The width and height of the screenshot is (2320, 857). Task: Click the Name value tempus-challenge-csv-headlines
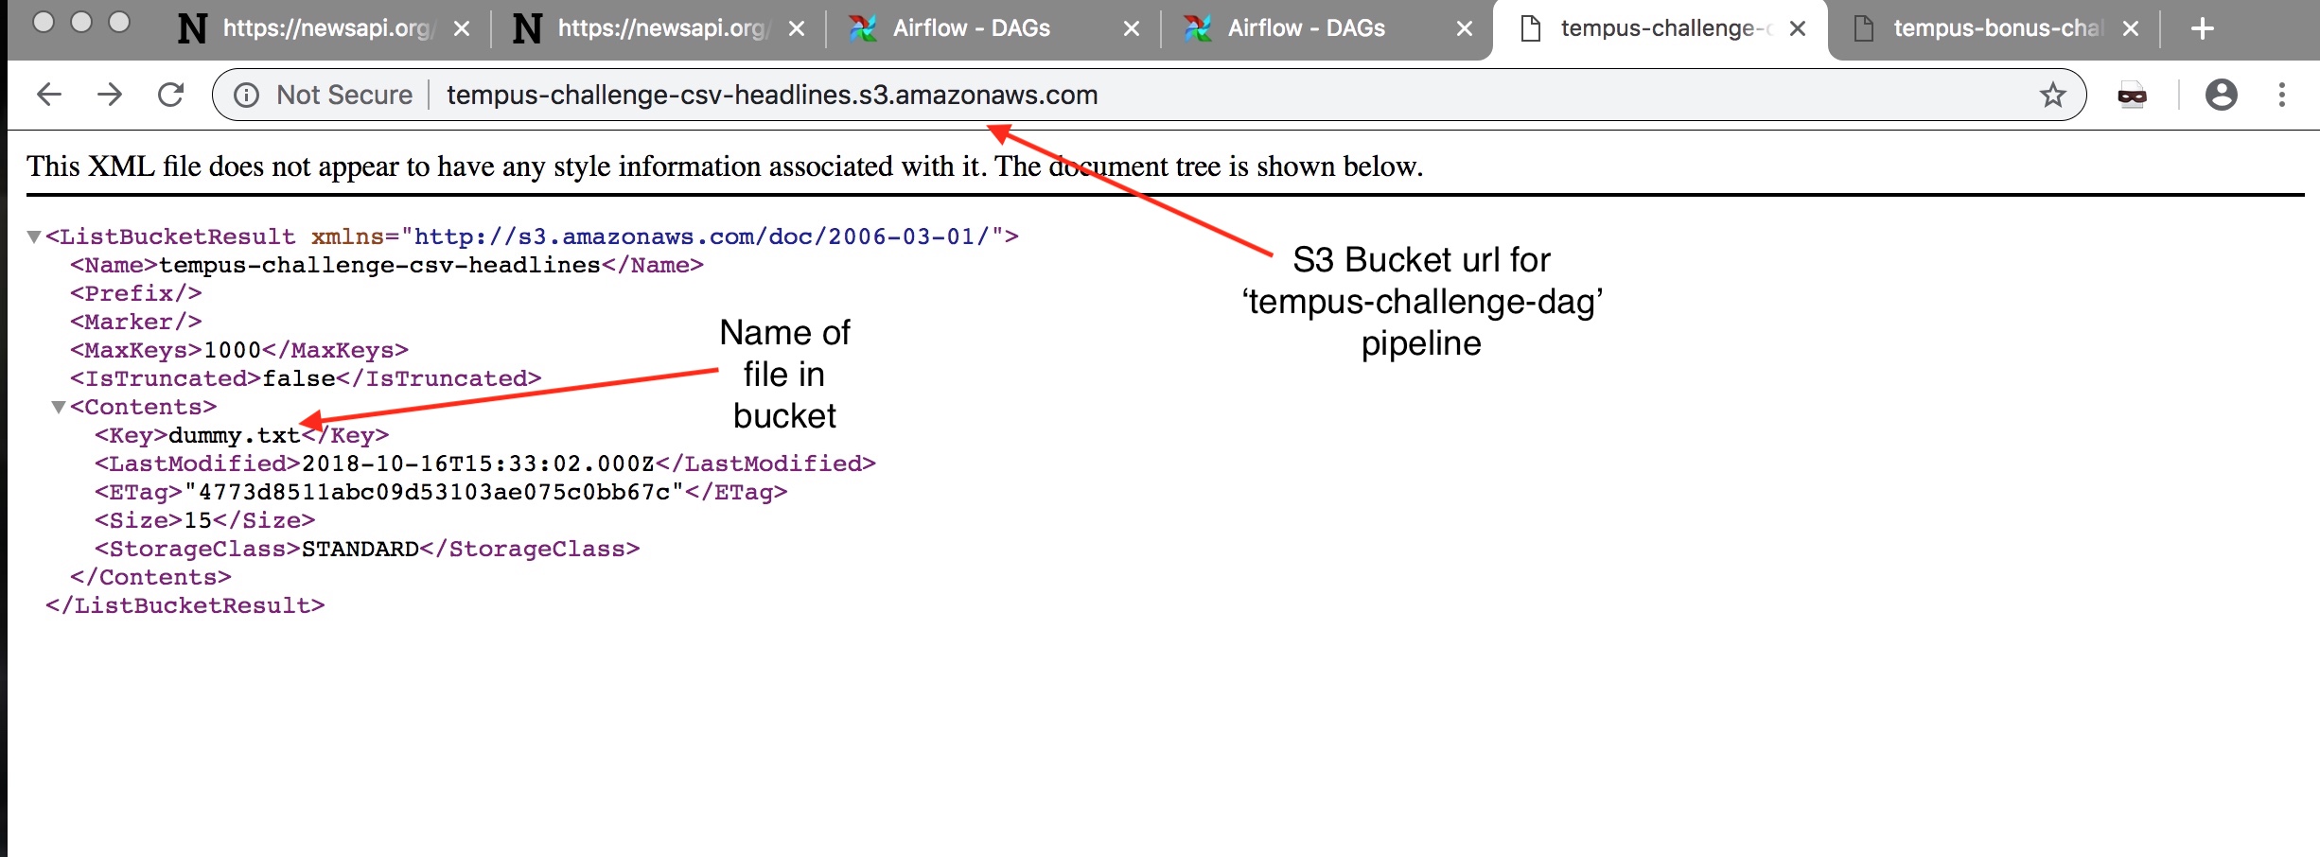pos(379,265)
